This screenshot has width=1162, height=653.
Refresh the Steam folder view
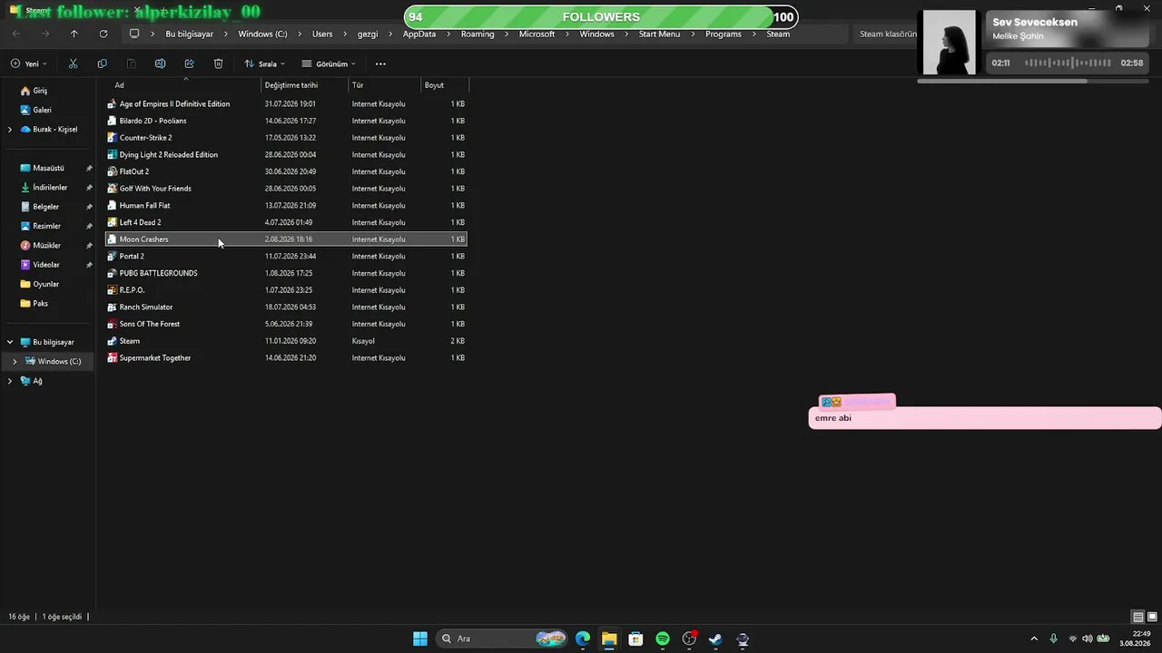tap(103, 34)
